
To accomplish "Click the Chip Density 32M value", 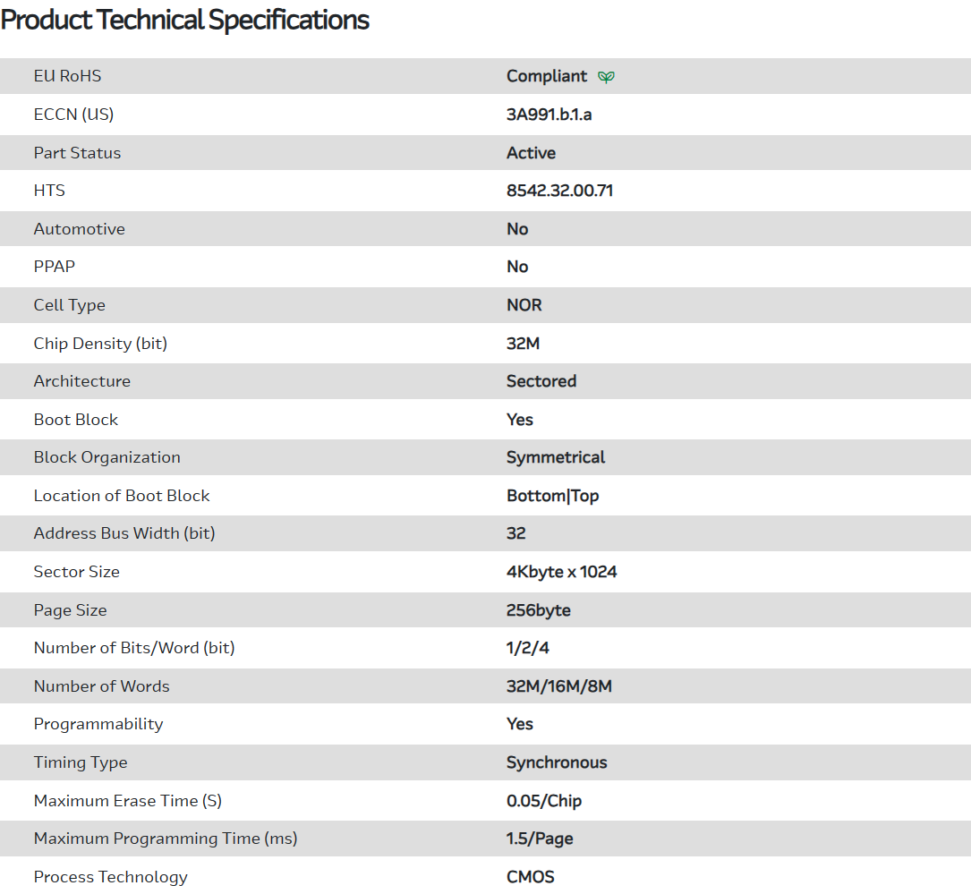I will pyautogui.click(x=523, y=344).
